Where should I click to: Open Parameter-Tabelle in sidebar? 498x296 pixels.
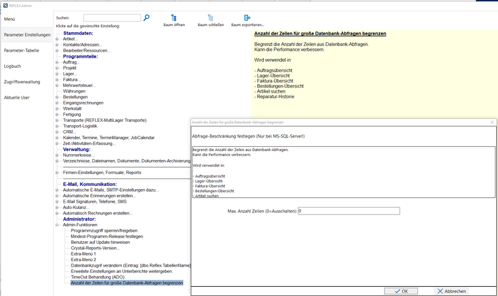click(x=22, y=50)
